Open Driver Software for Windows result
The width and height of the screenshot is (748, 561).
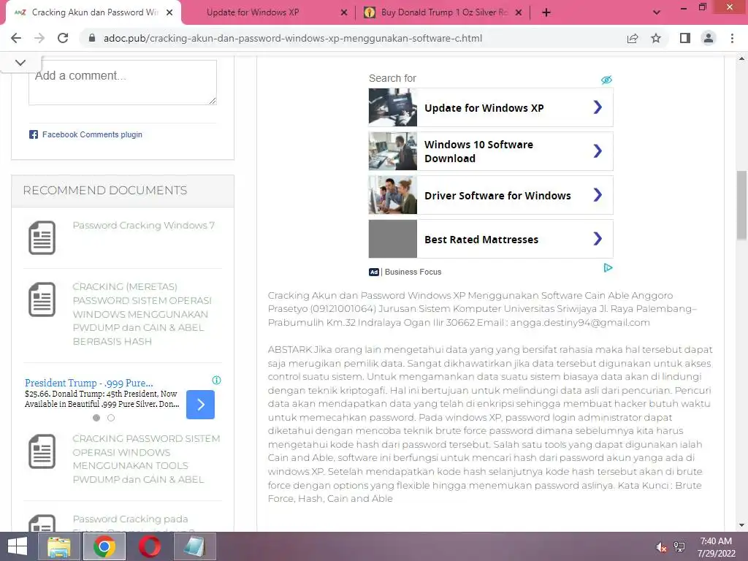497,196
